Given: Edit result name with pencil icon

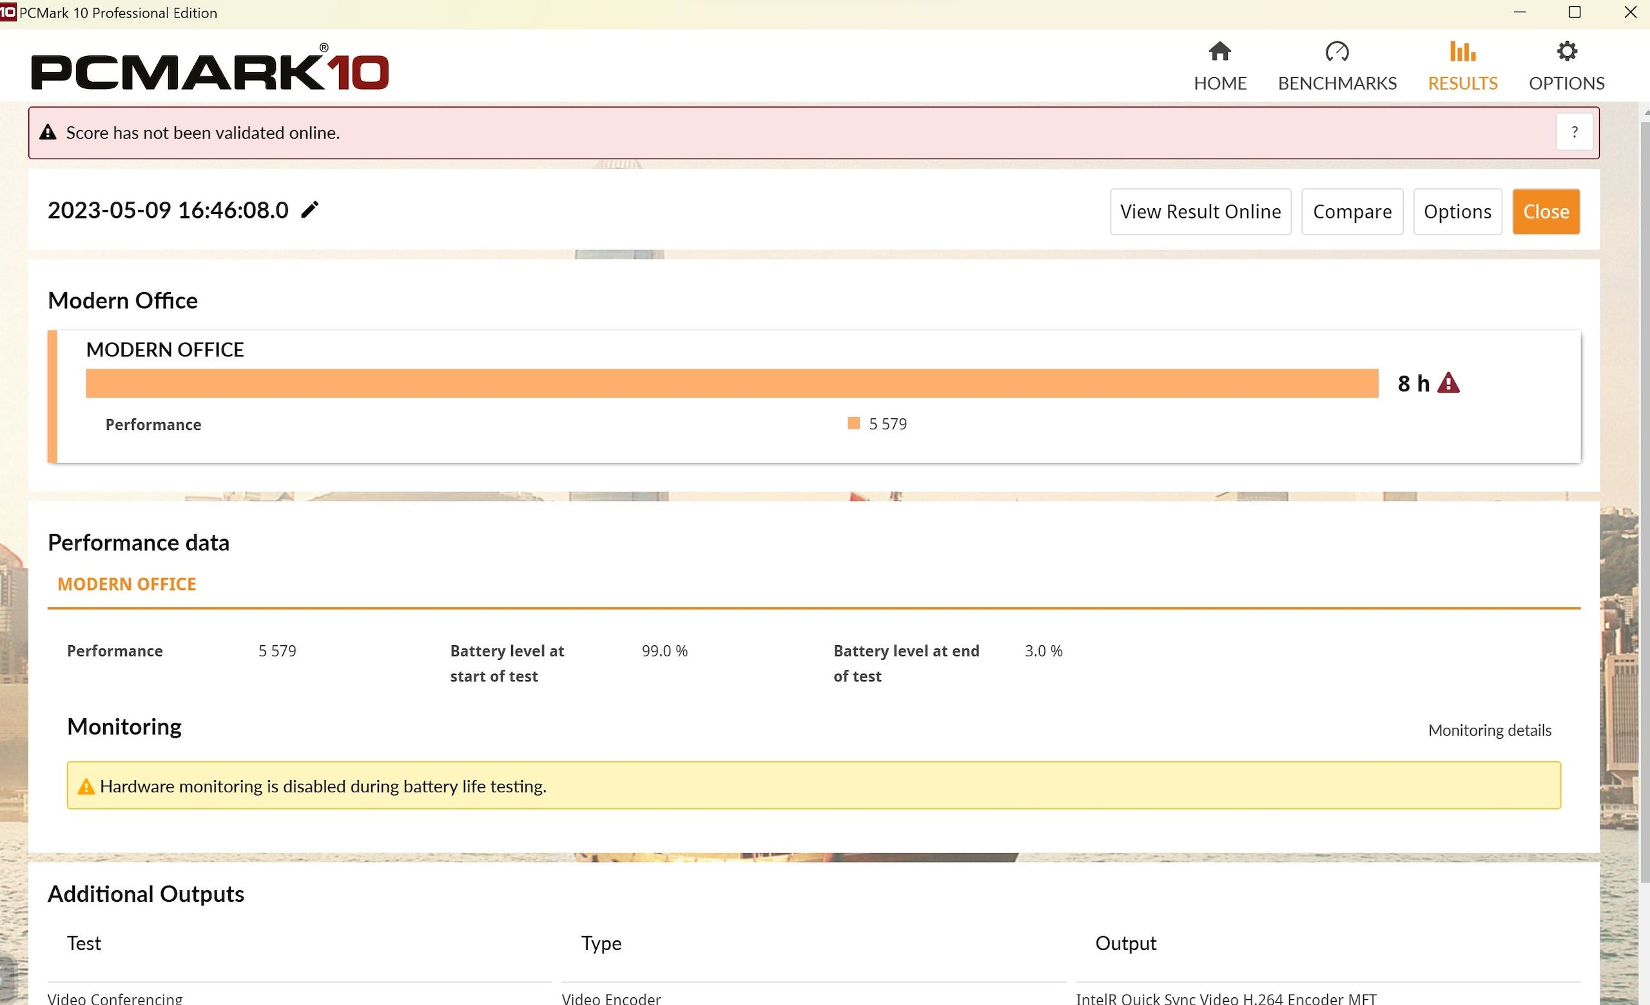Looking at the screenshot, I should click(x=309, y=210).
